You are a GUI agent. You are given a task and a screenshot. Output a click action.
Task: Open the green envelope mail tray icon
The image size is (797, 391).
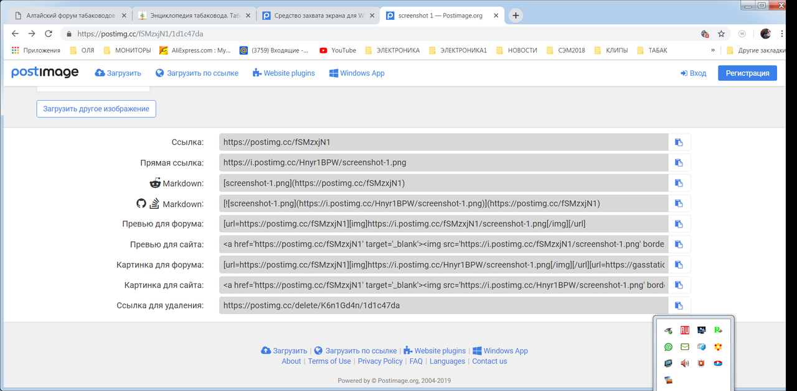[685, 347]
